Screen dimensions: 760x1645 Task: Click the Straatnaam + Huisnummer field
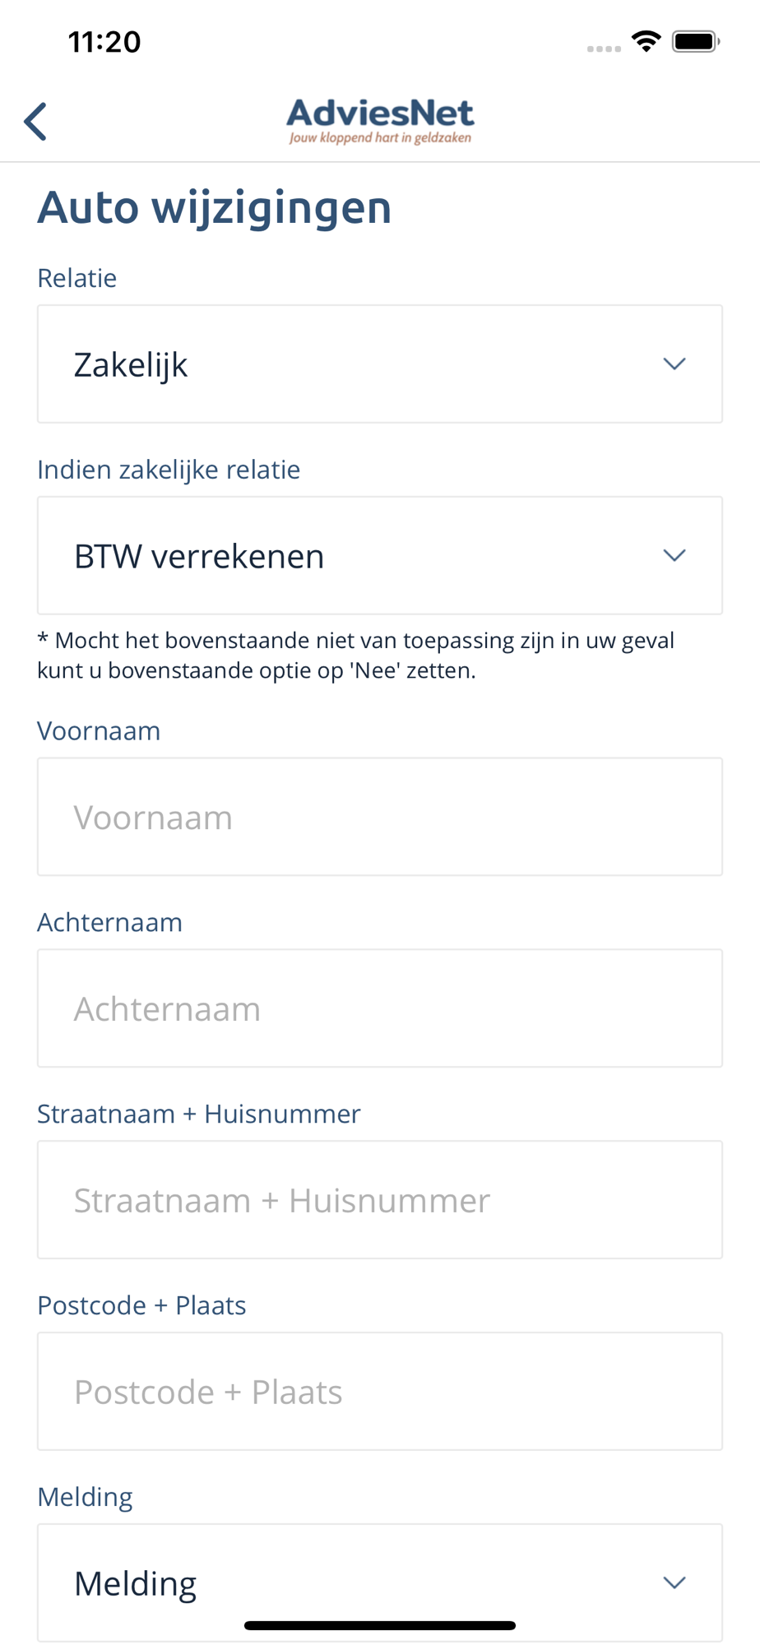(x=380, y=1200)
